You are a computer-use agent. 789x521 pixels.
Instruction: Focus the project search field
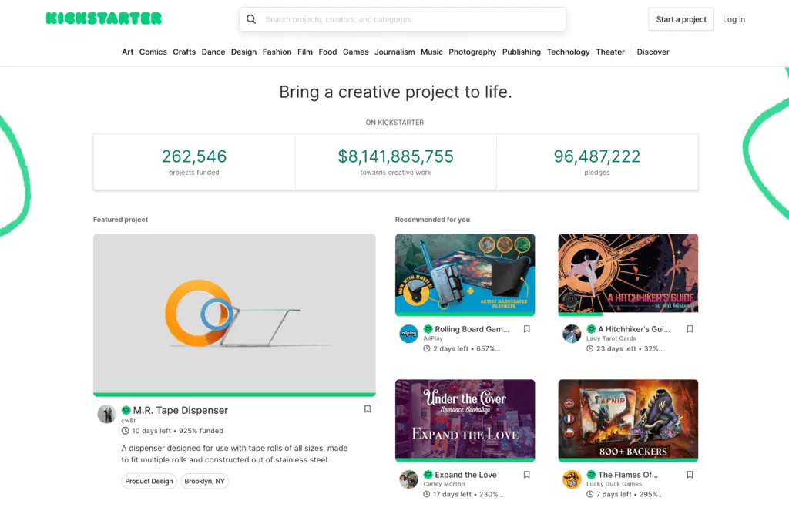(x=402, y=19)
